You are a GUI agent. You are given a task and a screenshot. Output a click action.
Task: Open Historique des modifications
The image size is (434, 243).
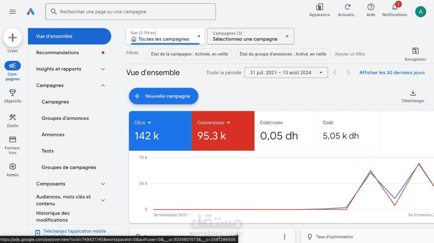coord(53,216)
